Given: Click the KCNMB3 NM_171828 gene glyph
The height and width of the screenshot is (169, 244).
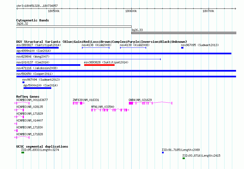Looking at the screenshot, I should [22, 137].
